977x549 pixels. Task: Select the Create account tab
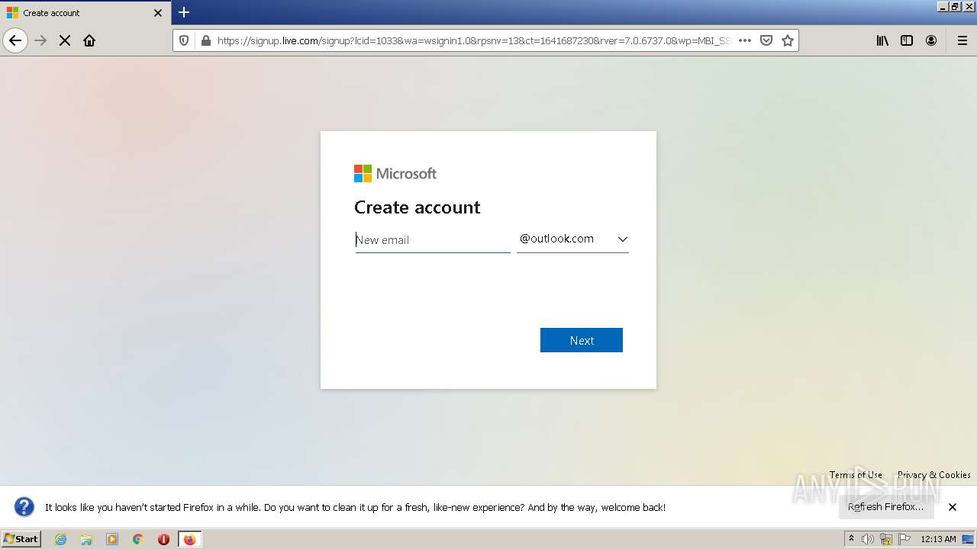(x=85, y=13)
